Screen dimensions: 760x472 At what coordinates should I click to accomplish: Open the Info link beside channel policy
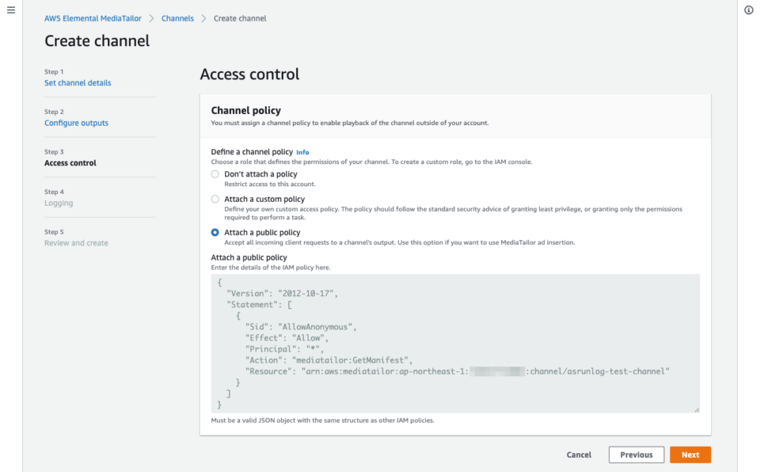pos(302,152)
